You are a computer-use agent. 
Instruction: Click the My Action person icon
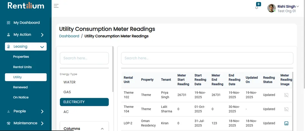click(8, 35)
